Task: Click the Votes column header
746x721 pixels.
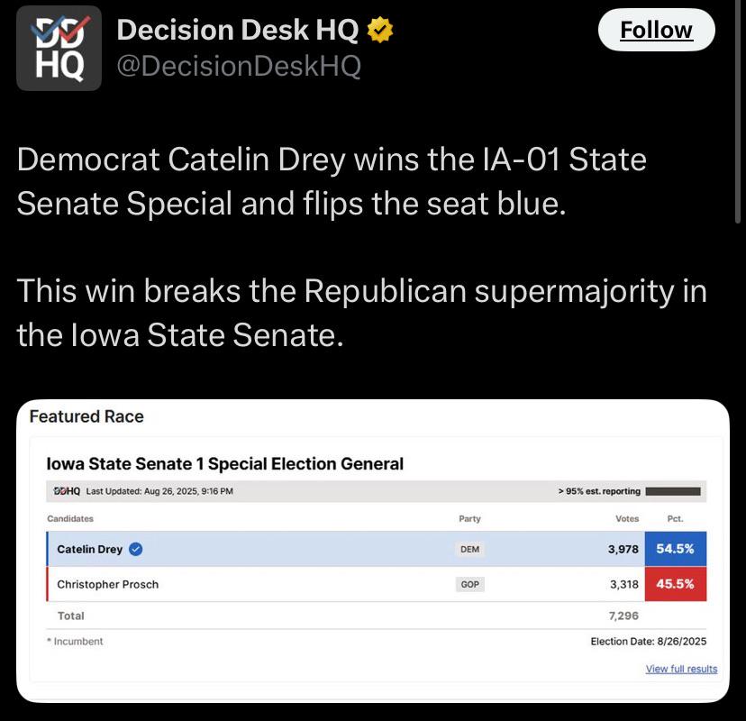Action: 627,519
